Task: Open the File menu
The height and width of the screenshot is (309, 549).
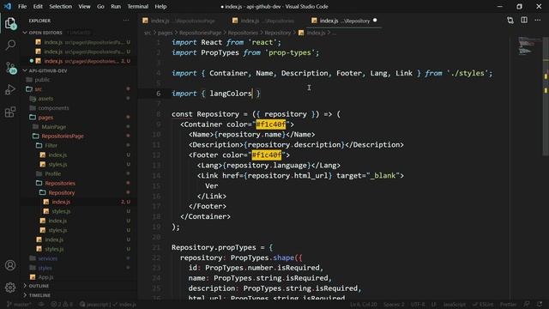Action: (22, 6)
